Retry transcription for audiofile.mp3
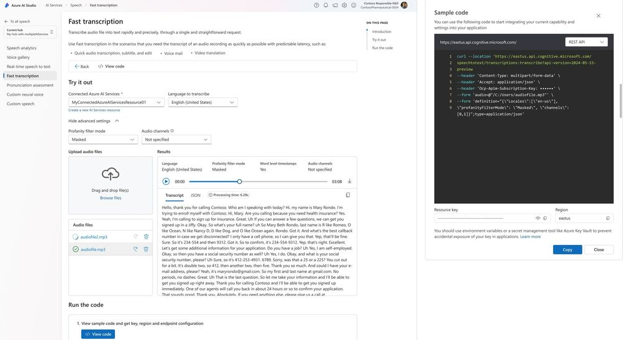The image size is (623, 340). coord(136,249)
